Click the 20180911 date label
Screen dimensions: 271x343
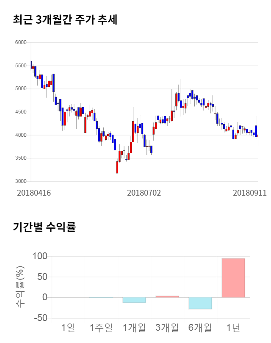click(249, 193)
